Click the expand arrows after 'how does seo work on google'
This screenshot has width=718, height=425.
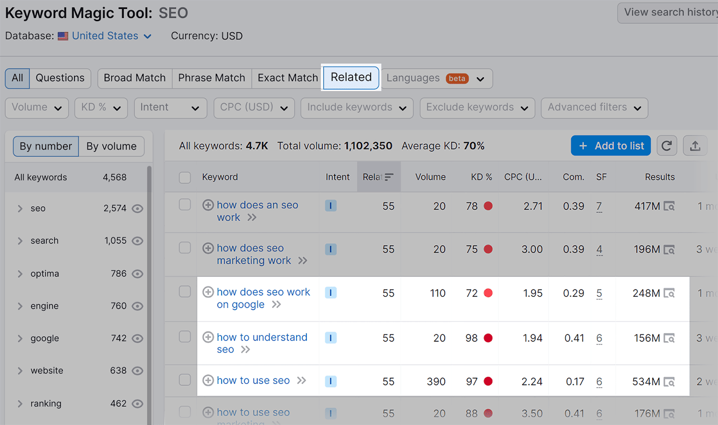(277, 304)
